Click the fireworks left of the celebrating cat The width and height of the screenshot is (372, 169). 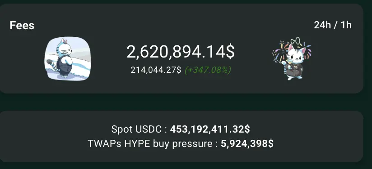pyautogui.click(x=279, y=51)
